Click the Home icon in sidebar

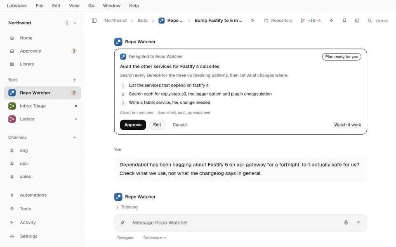pos(12,38)
